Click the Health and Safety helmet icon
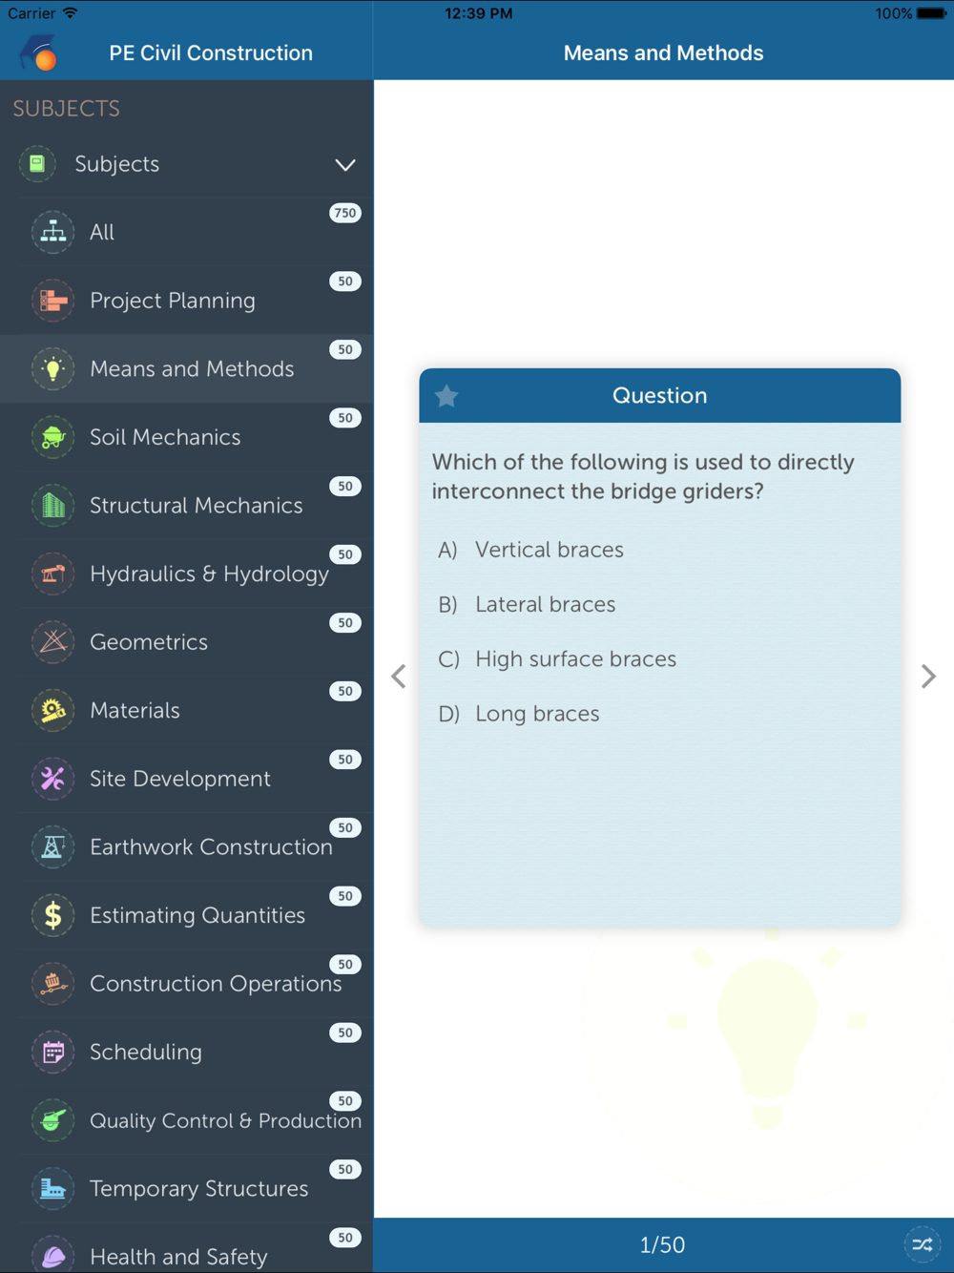954x1273 pixels. (x=53, y=1256)
